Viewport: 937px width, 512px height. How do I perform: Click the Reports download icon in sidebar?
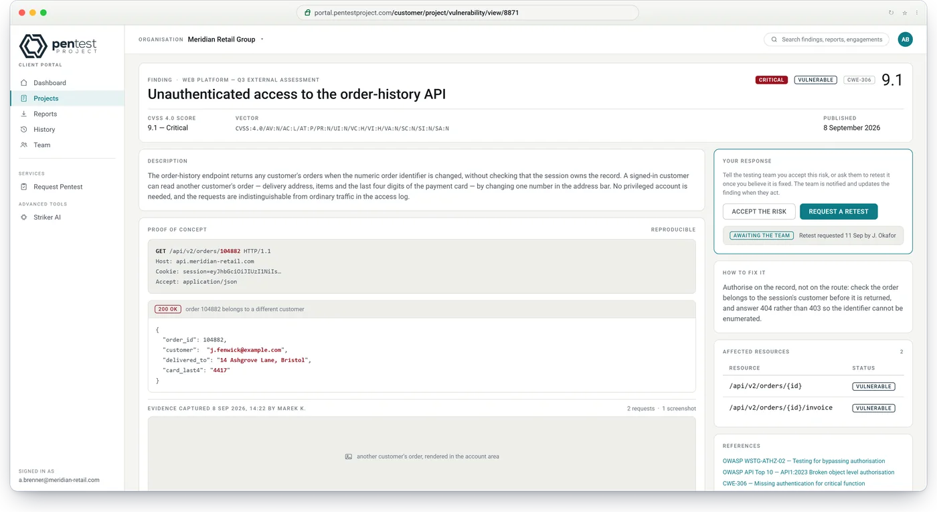[24, 114]
